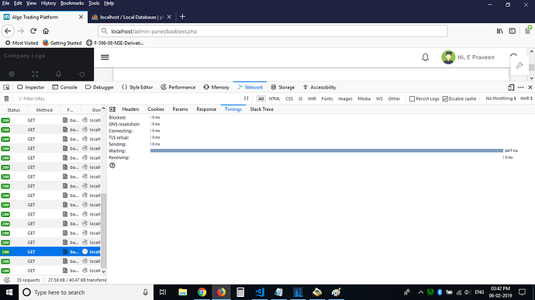Screen dimensions: 535x300
Task: Open the Bookmarks menu
Action: 72,3
